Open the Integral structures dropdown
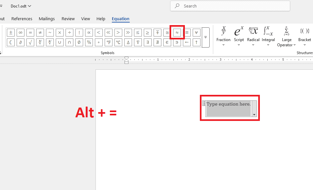The width and height of the screenshot is (313, 190). click(268, 36)
